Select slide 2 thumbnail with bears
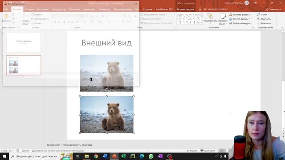This screenshot has width=285, height=160. (24, 65)
